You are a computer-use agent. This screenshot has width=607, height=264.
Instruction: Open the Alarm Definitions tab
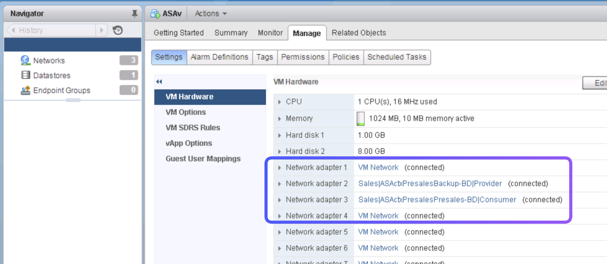219,57
